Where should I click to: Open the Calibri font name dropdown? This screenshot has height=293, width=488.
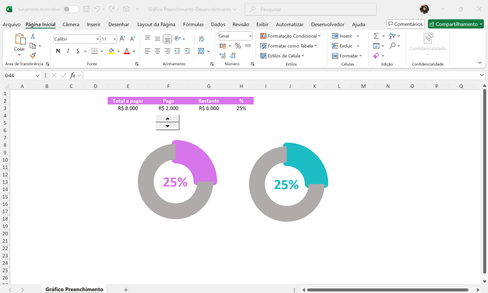[x=97, y=39]
